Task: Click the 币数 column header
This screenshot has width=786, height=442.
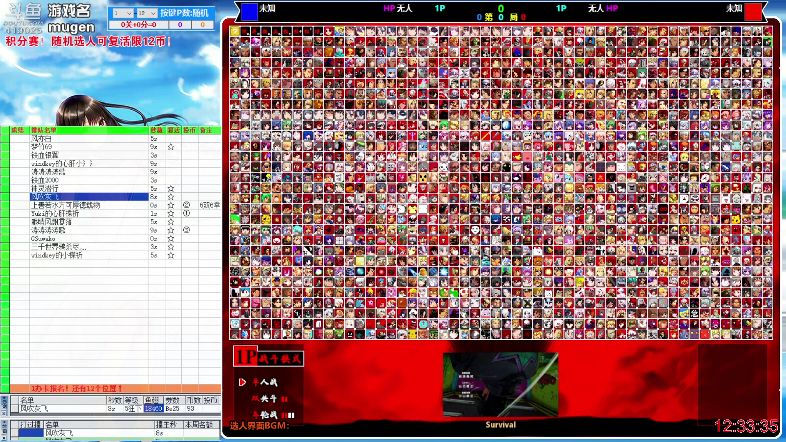Action: [194, 400]
